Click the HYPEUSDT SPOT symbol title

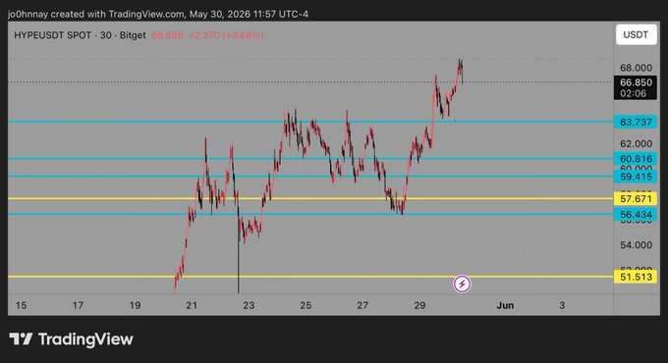[x=52, y=35]
